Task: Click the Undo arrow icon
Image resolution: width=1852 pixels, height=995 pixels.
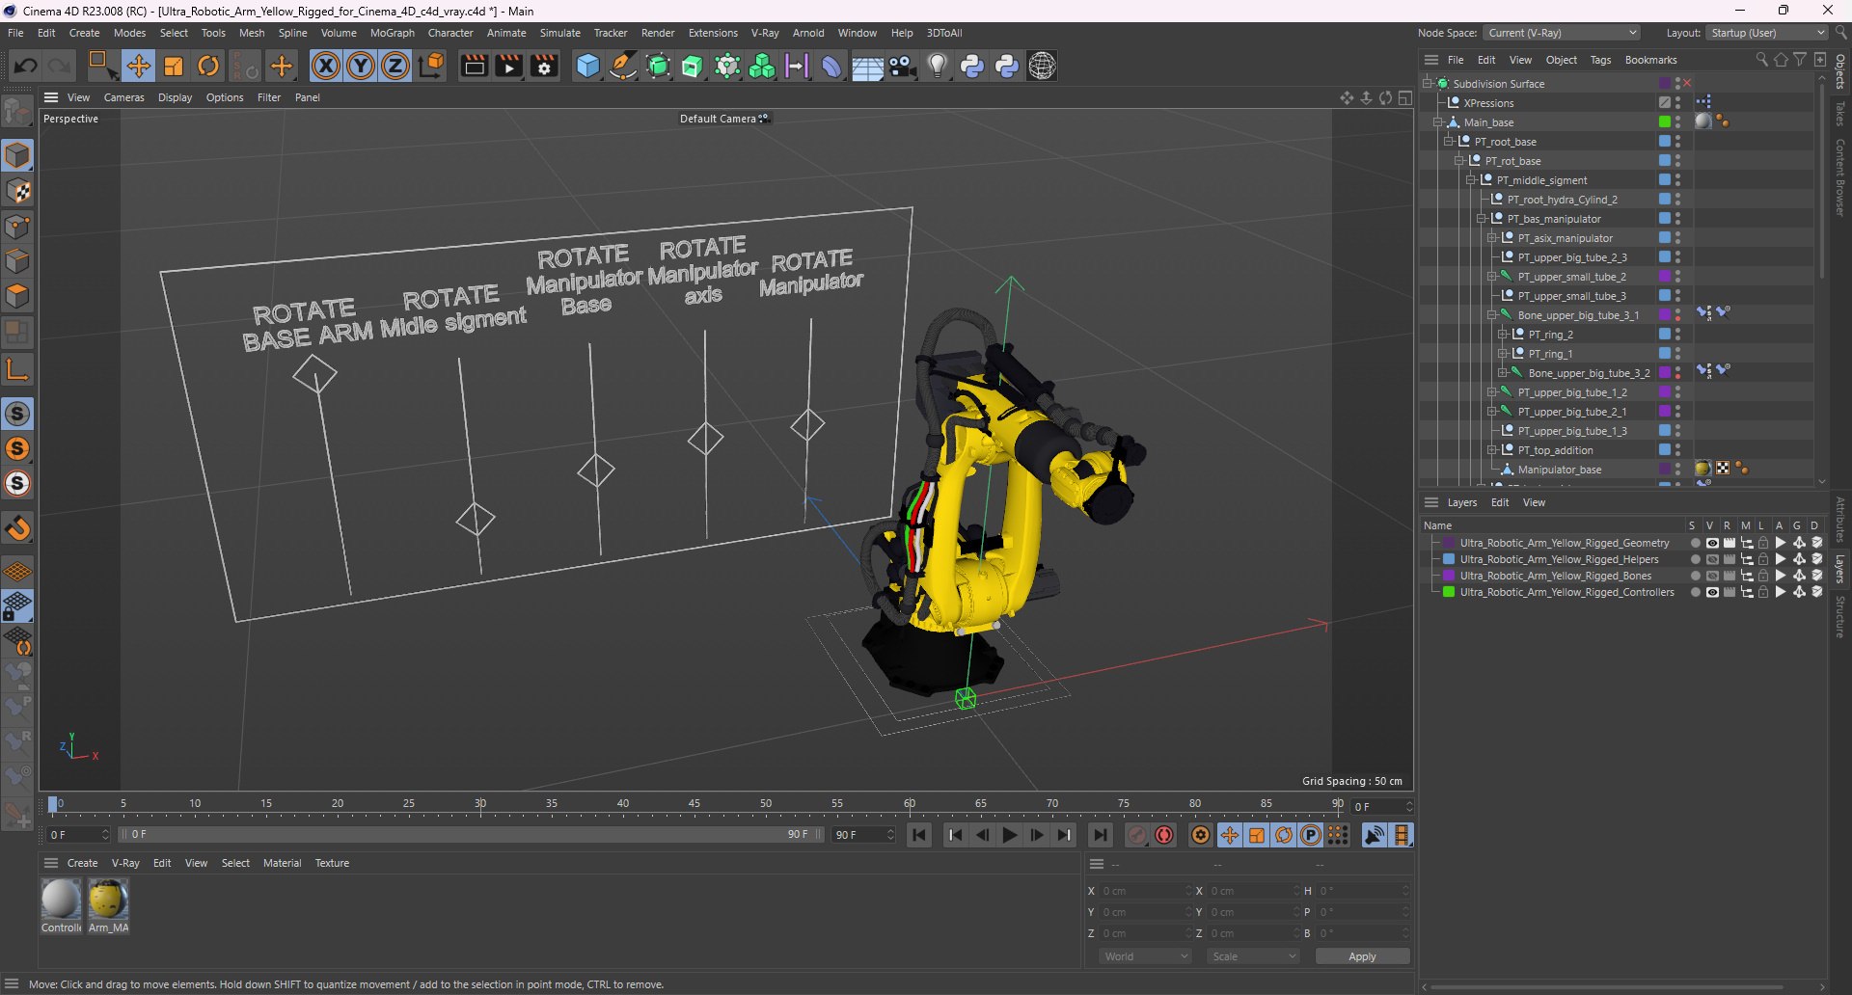Action: coord(26,66)
